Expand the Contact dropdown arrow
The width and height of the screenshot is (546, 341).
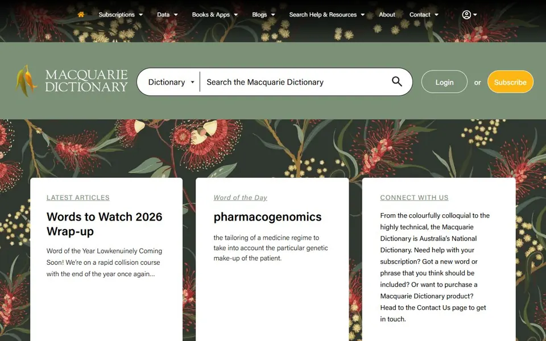point(436,15)
